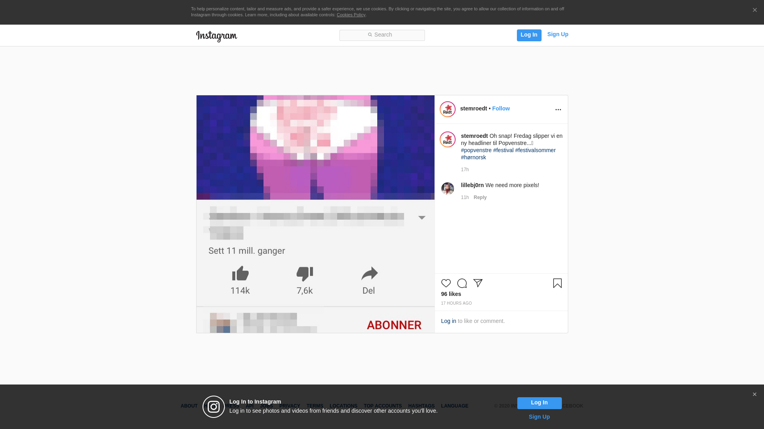The height and width of the screenshot is (429, 764).
Task: Dismiss the cookie notice banner
Action: coord(754,10)
